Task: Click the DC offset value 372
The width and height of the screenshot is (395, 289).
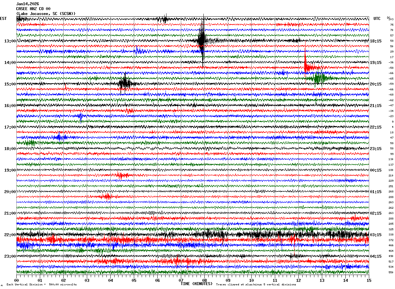Action: pos(391,240)
